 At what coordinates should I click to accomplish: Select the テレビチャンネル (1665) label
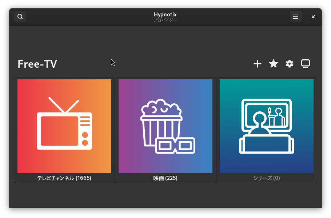pos(64,178)
